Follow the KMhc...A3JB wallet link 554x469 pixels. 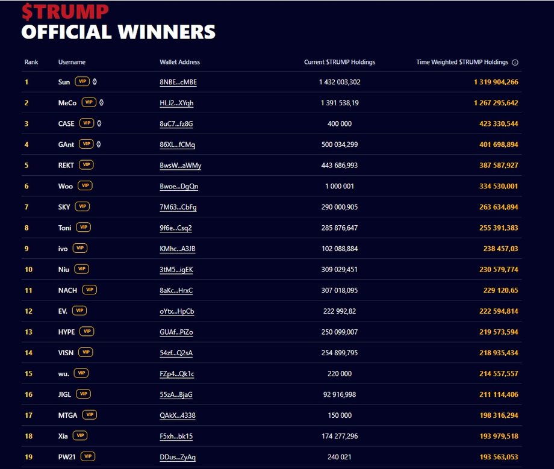click(178, 249)
